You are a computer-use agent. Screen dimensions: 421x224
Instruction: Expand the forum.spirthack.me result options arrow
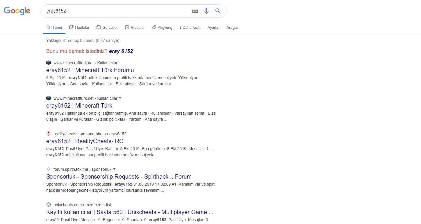pyautogui.click(x=114, y=169)
